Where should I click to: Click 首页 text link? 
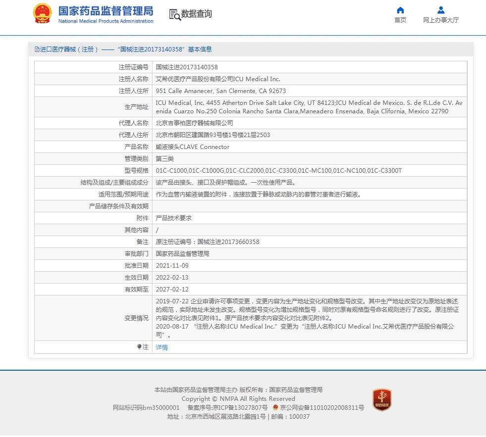400,20
